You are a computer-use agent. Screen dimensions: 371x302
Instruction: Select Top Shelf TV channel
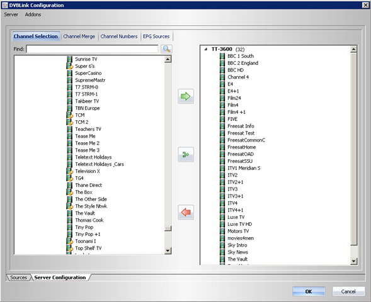coord(88,248)
